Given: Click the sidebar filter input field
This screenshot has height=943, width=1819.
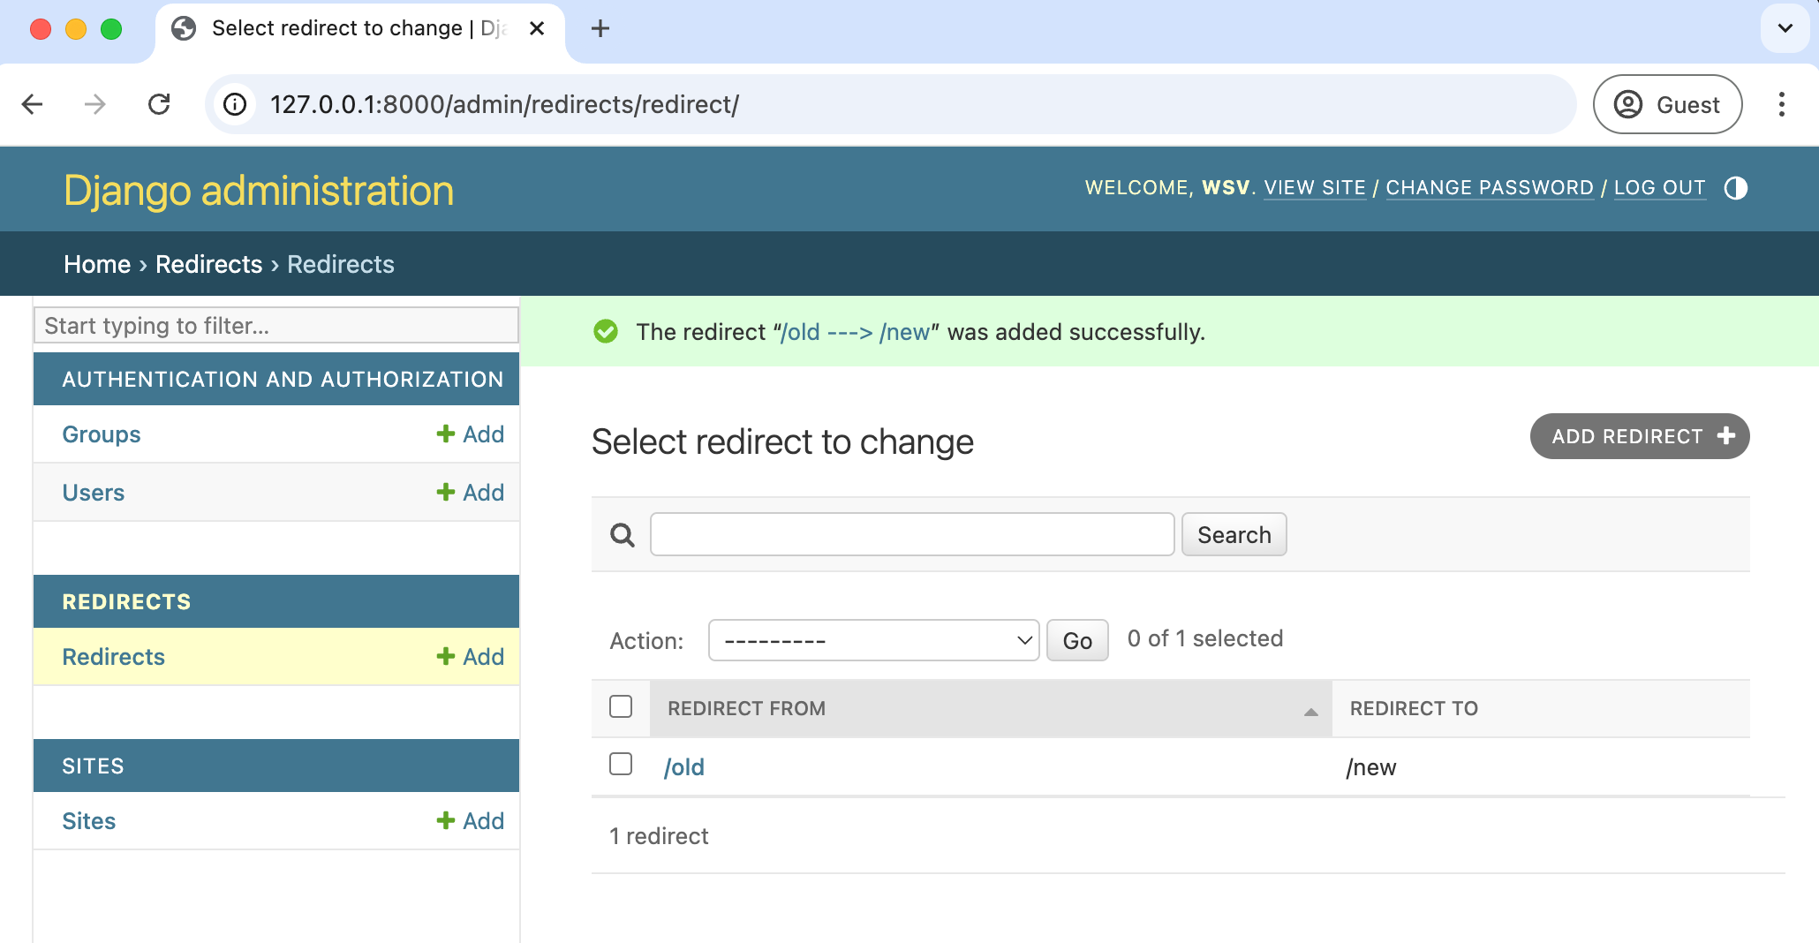Looking at the screenshot, I should coord(275,326).
